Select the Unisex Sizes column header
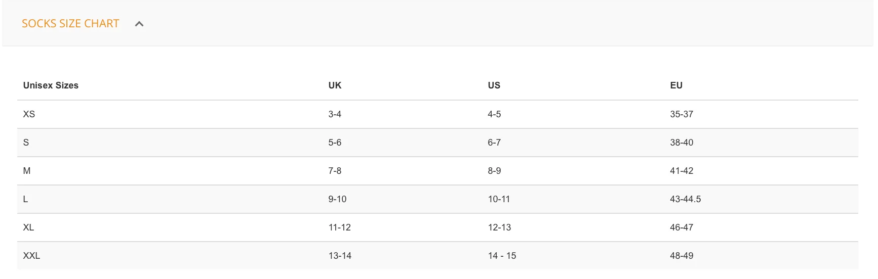 click(x=51, y=85)
